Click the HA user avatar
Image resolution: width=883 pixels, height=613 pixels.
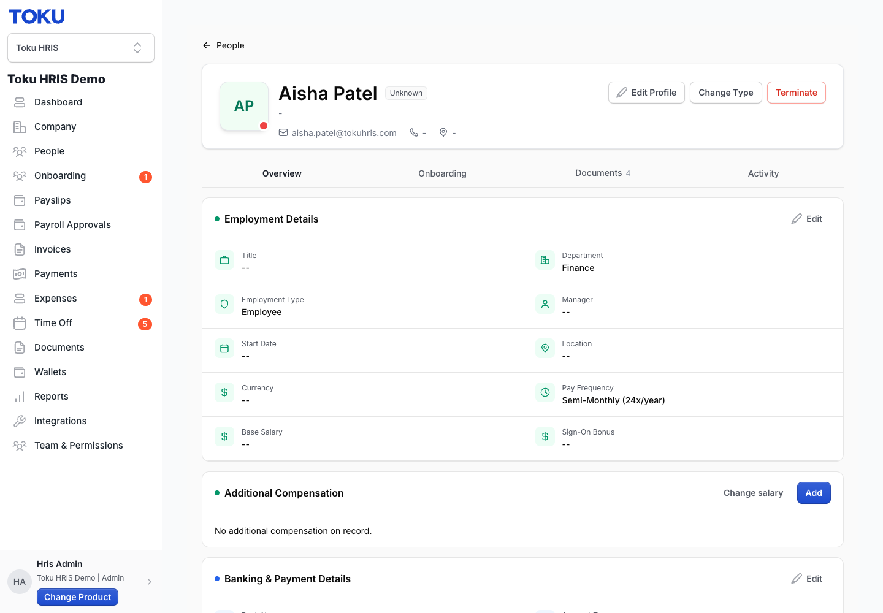20,582
